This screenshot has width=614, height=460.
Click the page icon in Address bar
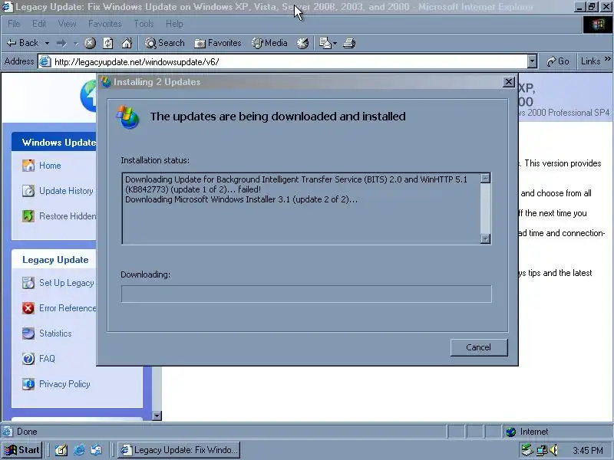(x=45, y=61)
